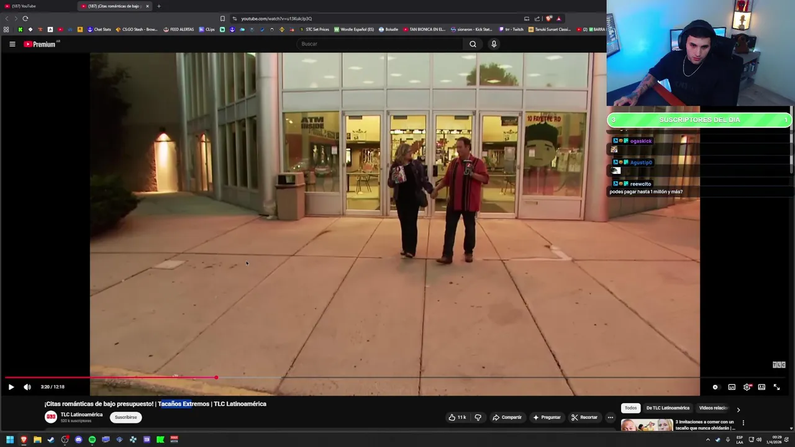
Task: Click the browser share icon in address bar
Action: pos(537,19)
